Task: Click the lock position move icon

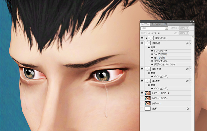Action: 155,33
